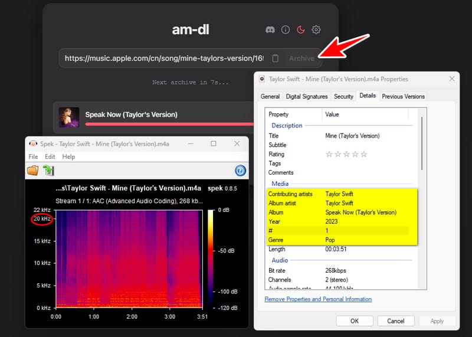
Task: Click the Subtitle property row
Action: 338,145
